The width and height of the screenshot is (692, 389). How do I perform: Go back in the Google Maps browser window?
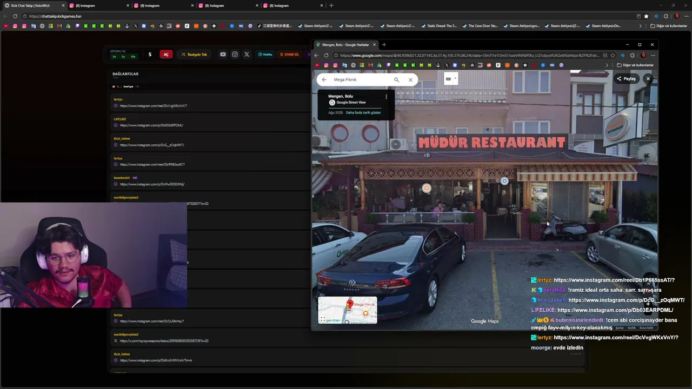click(317, 55)
